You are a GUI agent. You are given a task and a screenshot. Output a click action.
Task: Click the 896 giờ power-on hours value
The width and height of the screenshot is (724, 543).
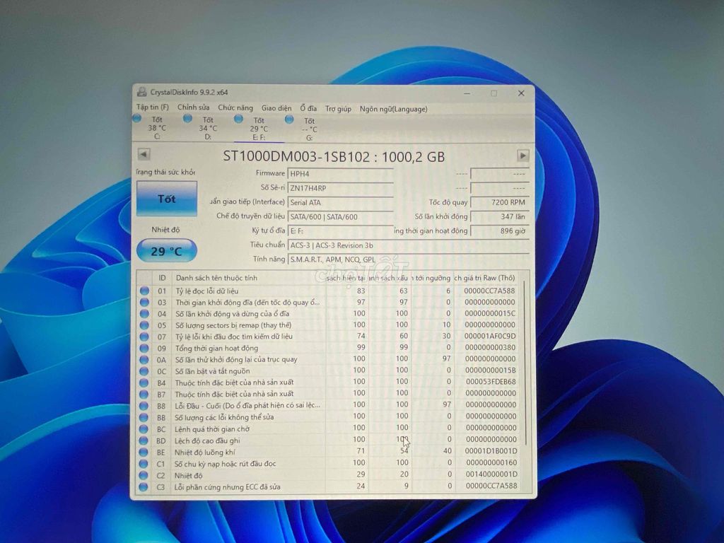(x=500, y=231)
